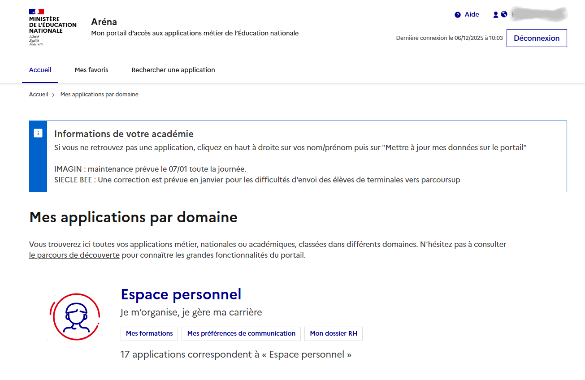Click the breadcrumb chevron separator

click(x=53, y=95)
